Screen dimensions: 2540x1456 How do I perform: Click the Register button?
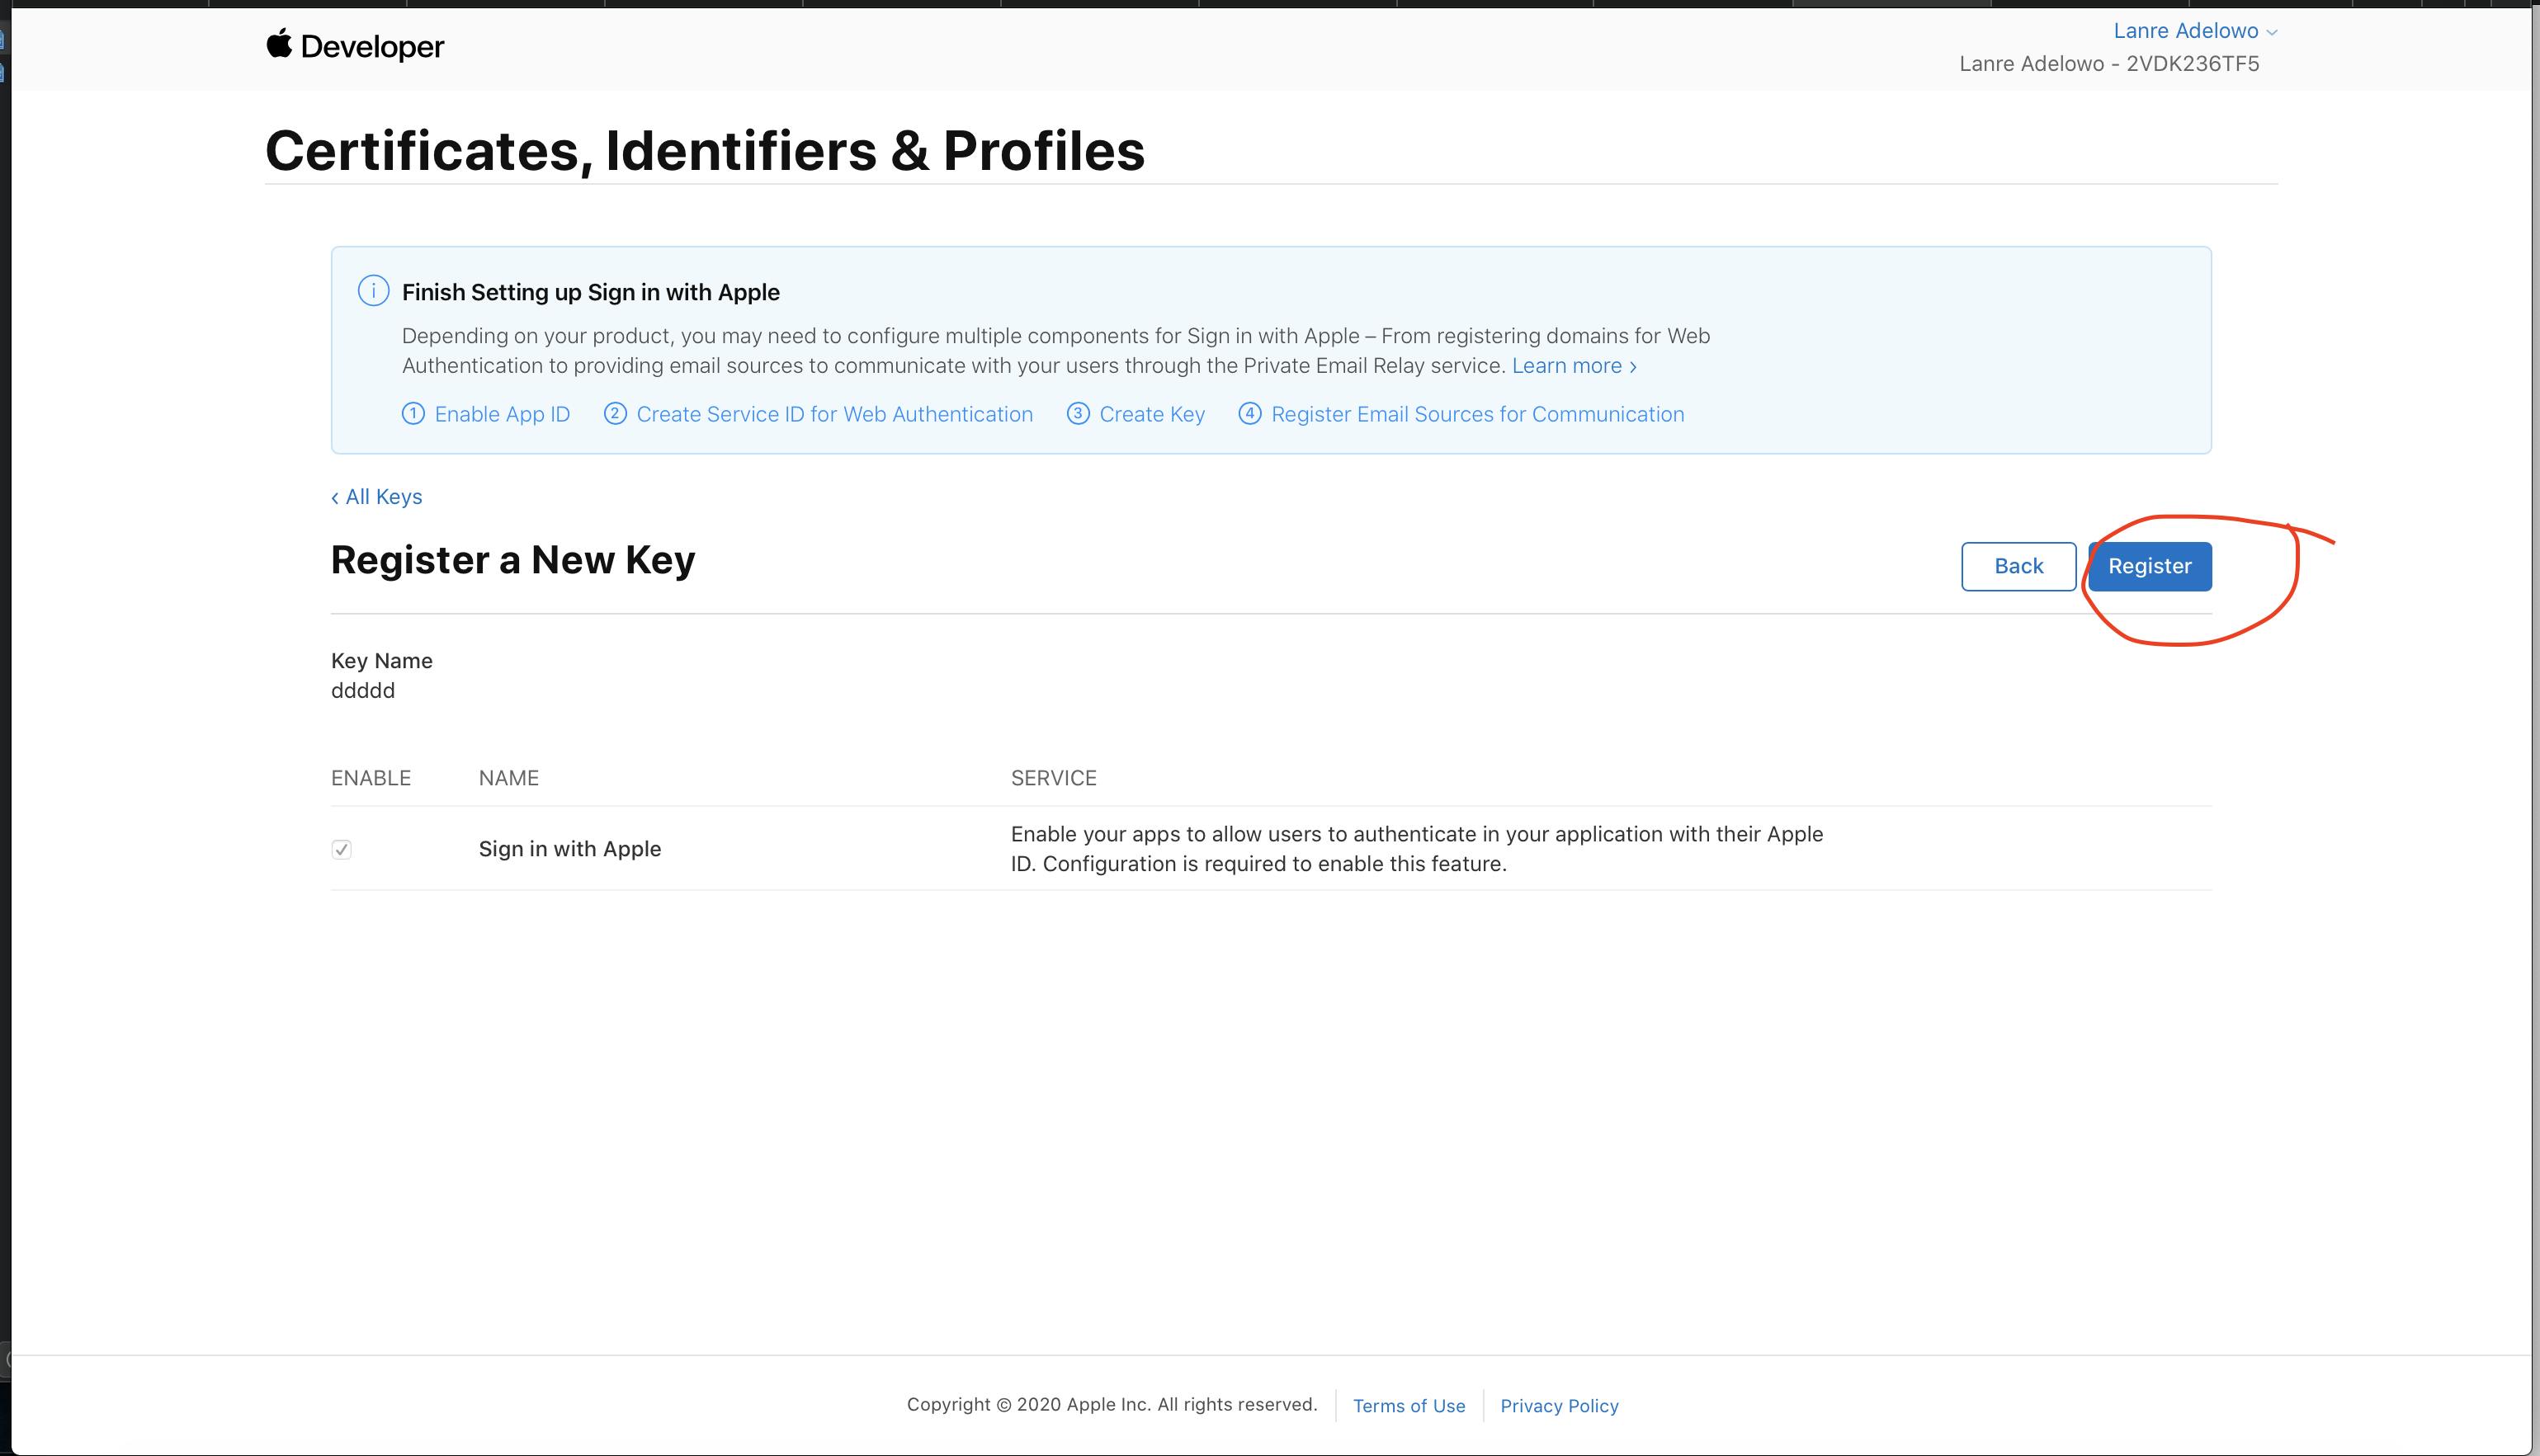point(2149,566)
